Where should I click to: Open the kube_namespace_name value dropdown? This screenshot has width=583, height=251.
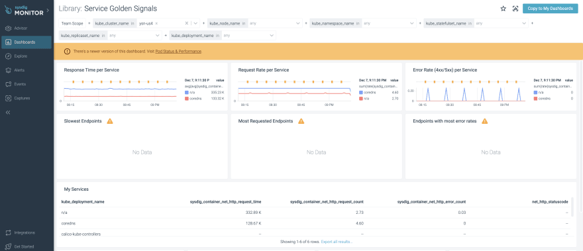pos(390,23)
